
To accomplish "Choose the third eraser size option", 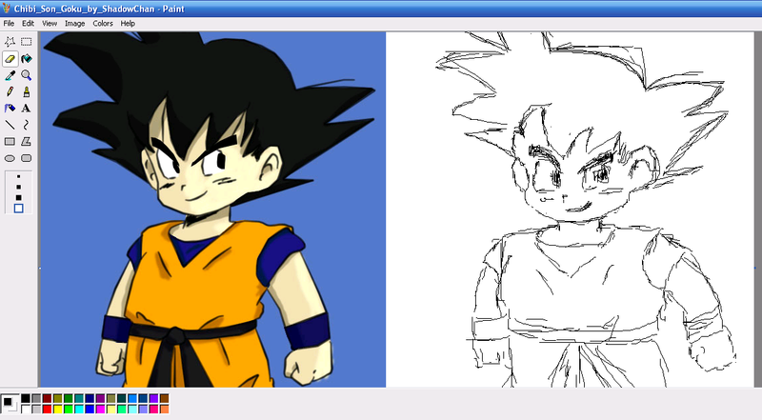I will coord(18,198).
